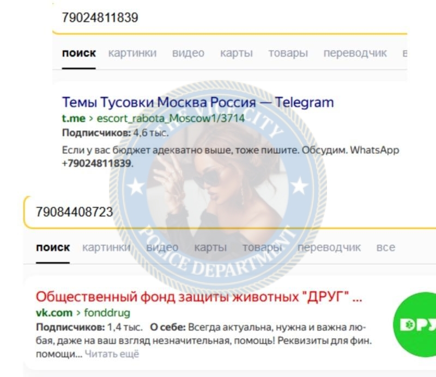Expand the «все» services tab
436x377 pixels.
[x=386, y=247]
